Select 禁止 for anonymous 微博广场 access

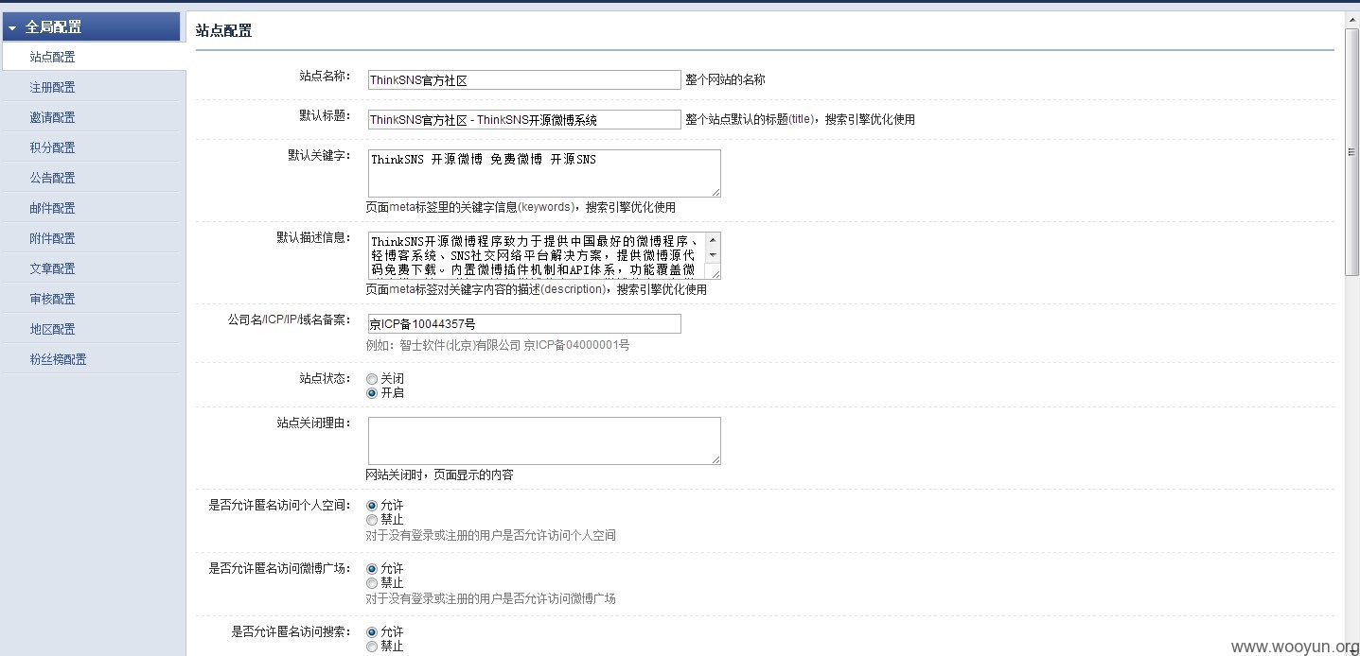372,582
